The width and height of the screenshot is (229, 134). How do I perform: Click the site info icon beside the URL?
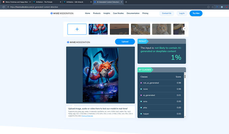pyautogui.click(x=8, y=7)
